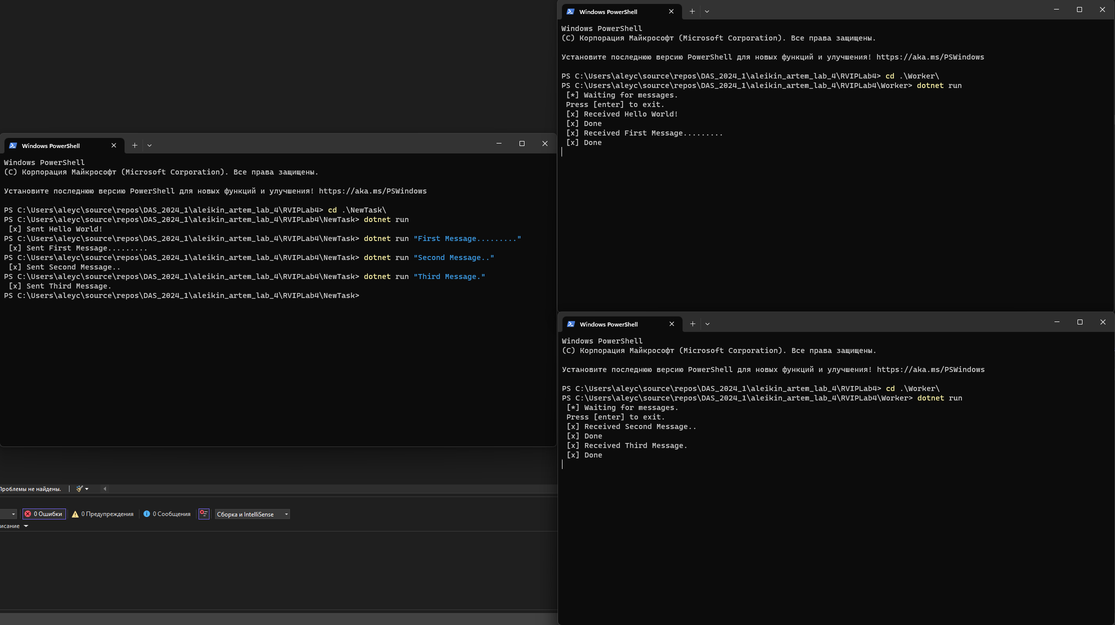
Task: Close the bottom-right Worker PowerShell window
Action: point(1103,322)
